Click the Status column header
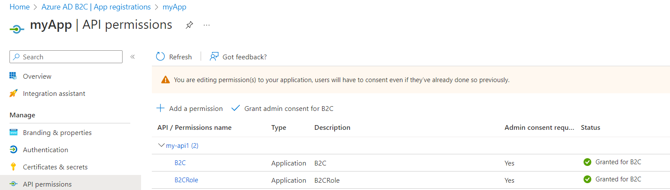 point(590,127)
